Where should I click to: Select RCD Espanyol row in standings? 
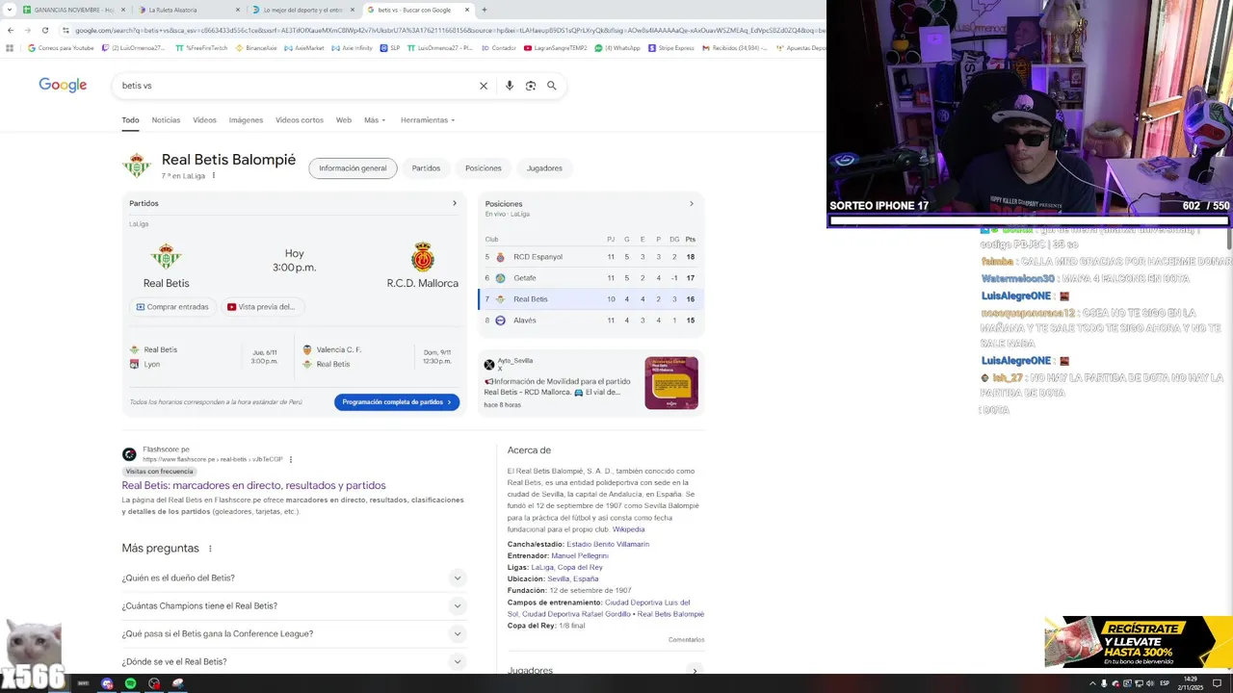pyautogui.click(x=590, y=257)
